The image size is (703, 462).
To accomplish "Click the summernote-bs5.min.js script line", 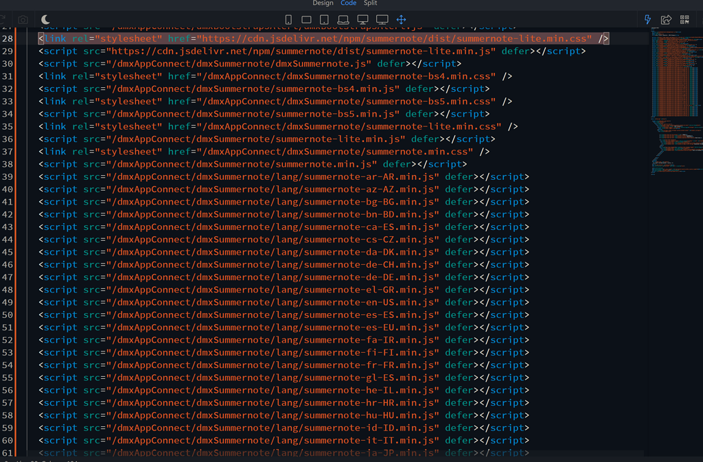I will tap(264, 114).
